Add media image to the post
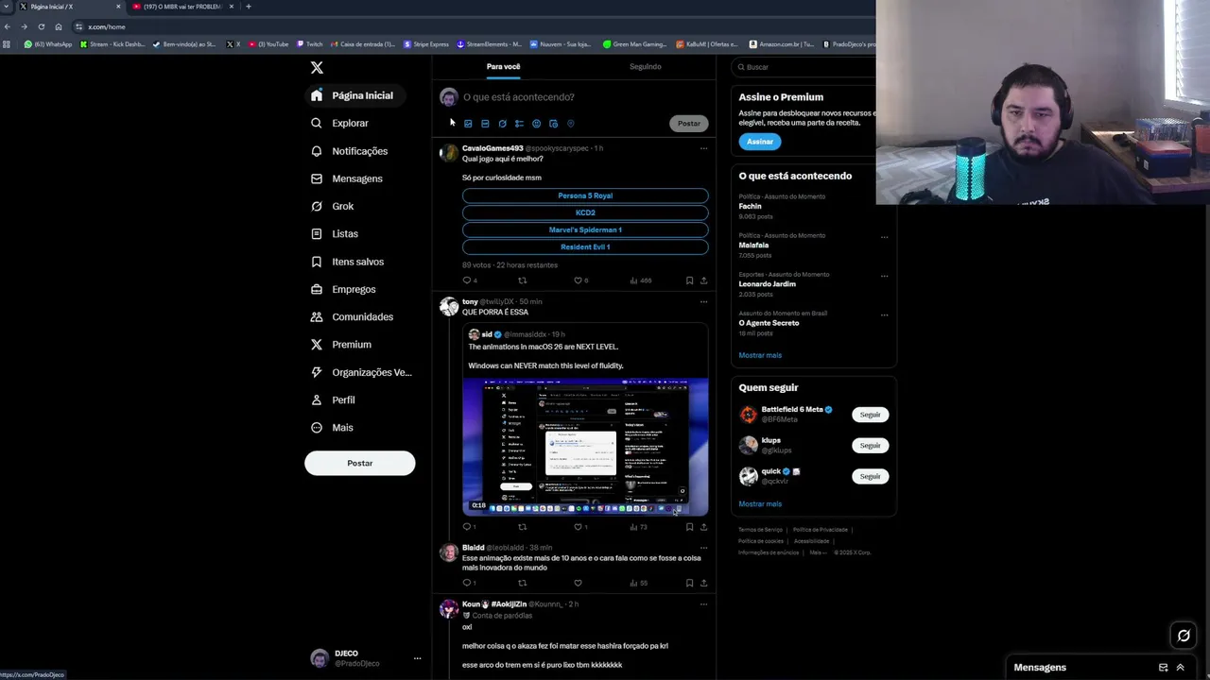Screen dimensions: 1210x680 468,124
